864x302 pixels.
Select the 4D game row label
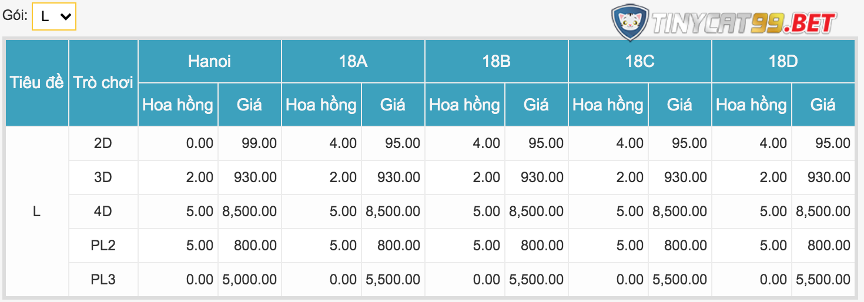[103, 212]
